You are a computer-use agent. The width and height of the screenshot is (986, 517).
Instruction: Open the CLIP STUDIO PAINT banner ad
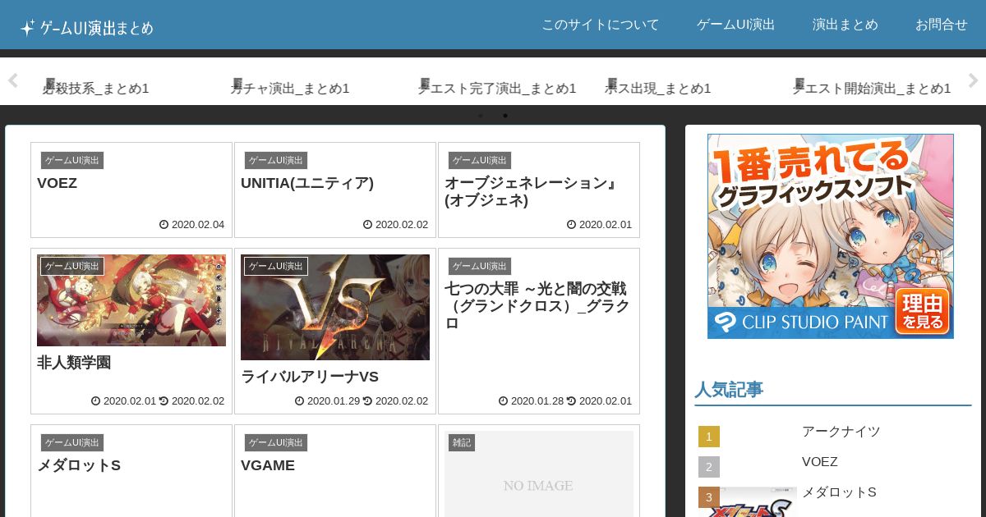831,236
